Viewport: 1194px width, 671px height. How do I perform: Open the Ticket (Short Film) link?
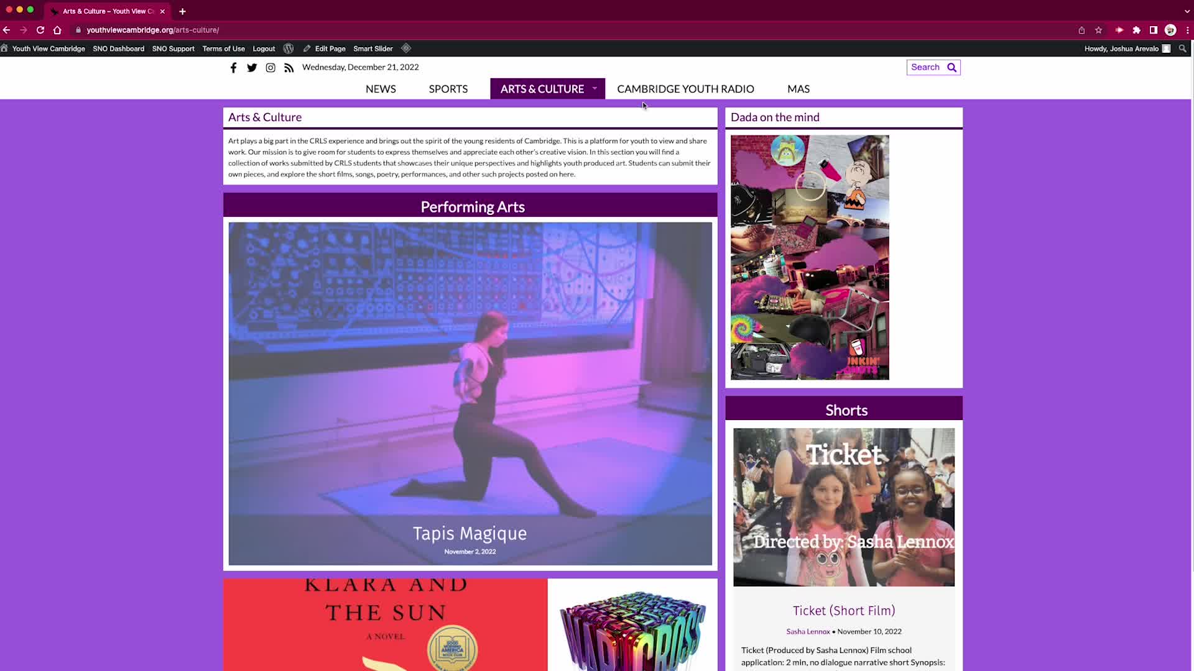[x=843, y=611]
